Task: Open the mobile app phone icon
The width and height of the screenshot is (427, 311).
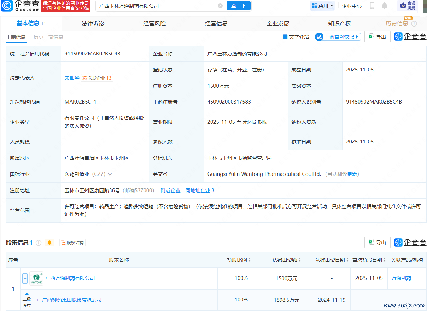Action: click(372, 6)
